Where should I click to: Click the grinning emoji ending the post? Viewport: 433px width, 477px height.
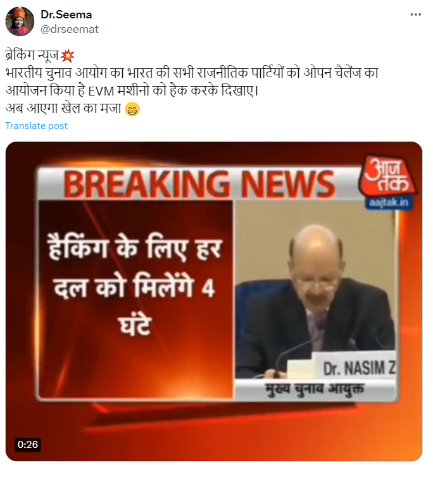132,109
